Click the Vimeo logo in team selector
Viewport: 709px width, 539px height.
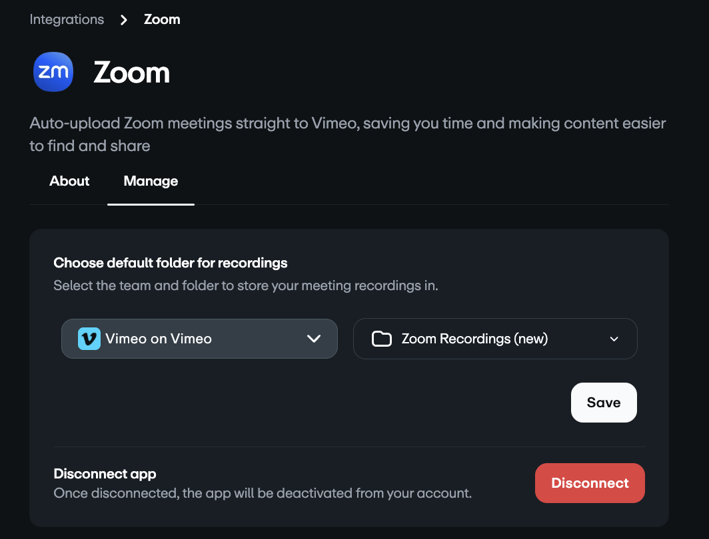[89, 339]
